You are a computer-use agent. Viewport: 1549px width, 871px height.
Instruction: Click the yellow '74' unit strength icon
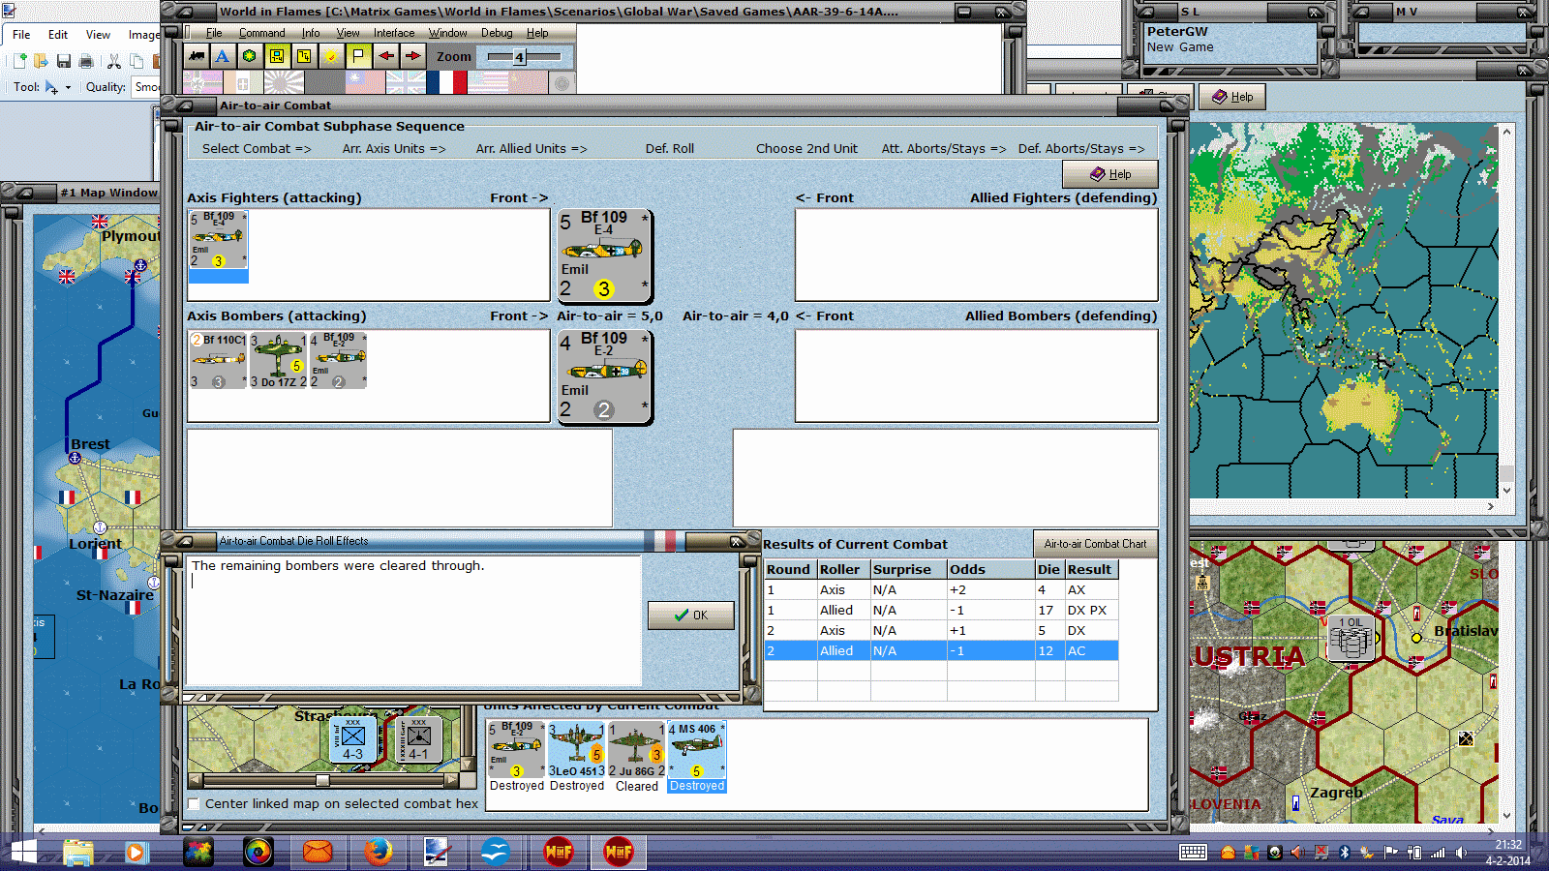point(304,56)
